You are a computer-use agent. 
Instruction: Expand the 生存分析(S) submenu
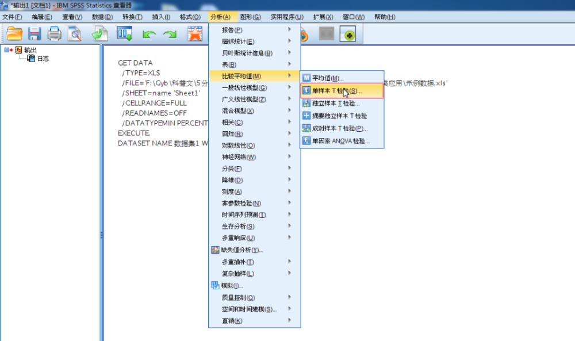point(255,226)
